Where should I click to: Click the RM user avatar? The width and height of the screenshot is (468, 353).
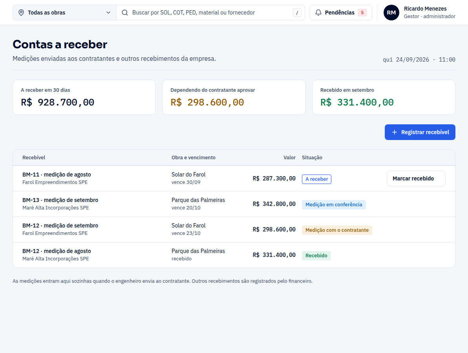pos(391,13)
